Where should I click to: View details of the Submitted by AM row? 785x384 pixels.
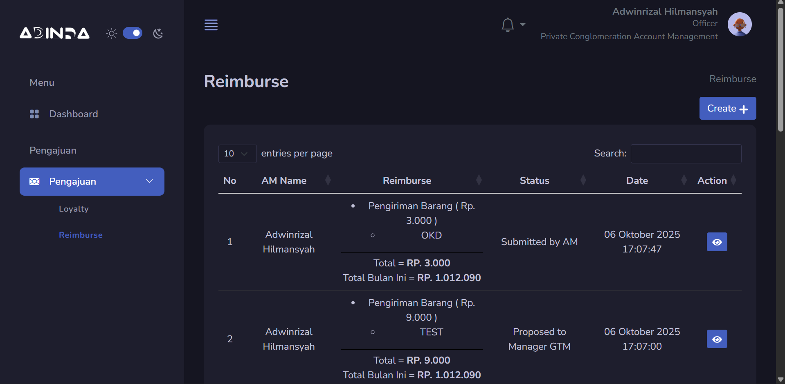pyautogui.click(x=717, y=242)
